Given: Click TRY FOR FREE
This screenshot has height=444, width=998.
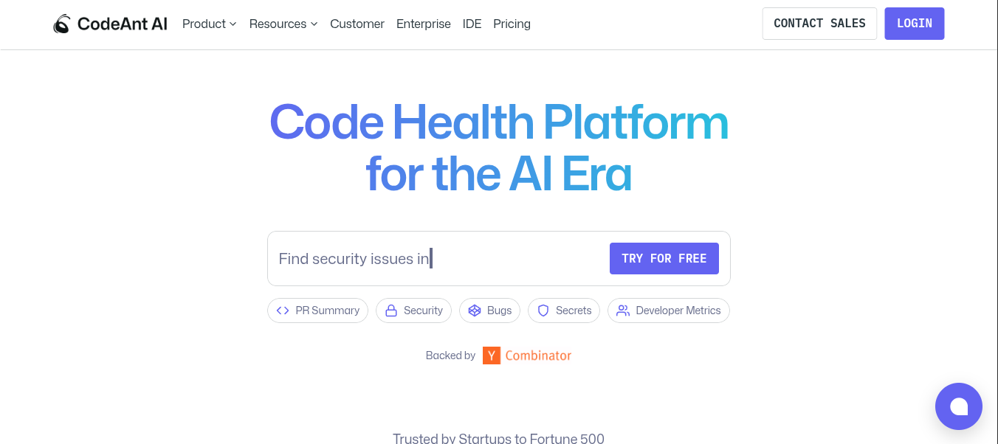Looking at the screenshot, I should [x=664, y=258].
